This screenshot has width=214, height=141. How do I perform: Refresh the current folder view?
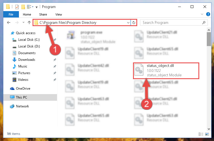coord(134,22)
